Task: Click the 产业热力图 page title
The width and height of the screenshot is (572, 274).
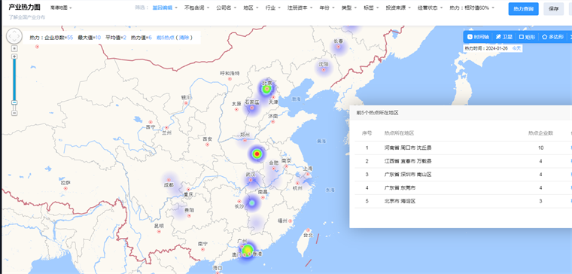Action: [24, 8]
